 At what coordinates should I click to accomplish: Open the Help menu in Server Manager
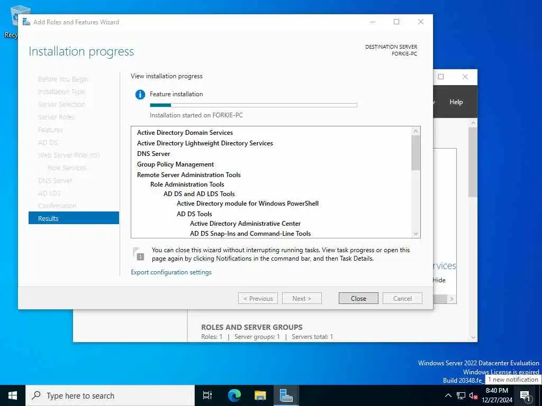[x=456, y=102]
